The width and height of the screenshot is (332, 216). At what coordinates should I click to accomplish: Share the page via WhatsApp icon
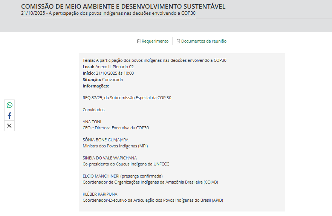pos(9,105)
